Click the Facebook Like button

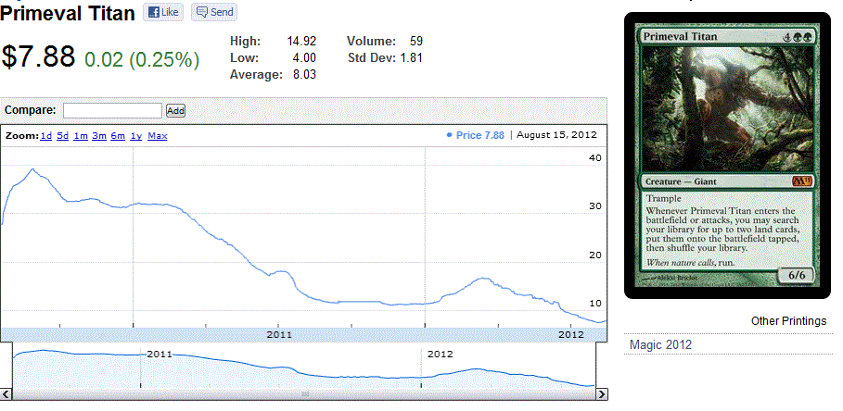point(163,13)
